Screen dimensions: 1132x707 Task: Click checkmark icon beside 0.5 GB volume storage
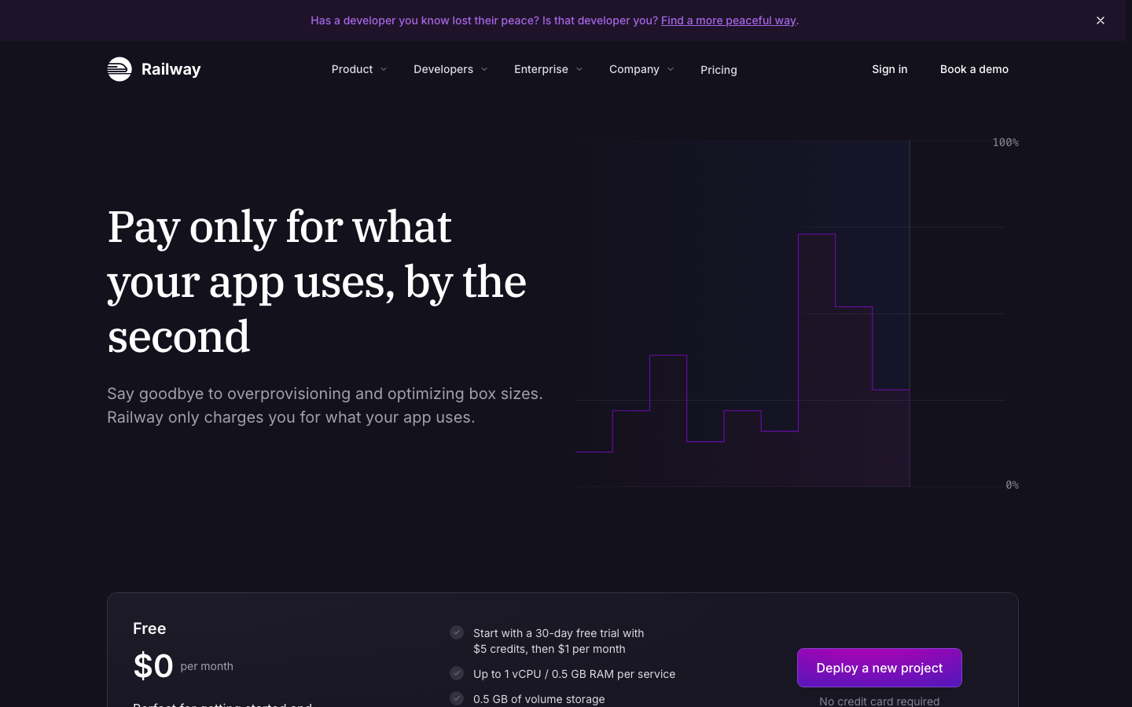457,698
